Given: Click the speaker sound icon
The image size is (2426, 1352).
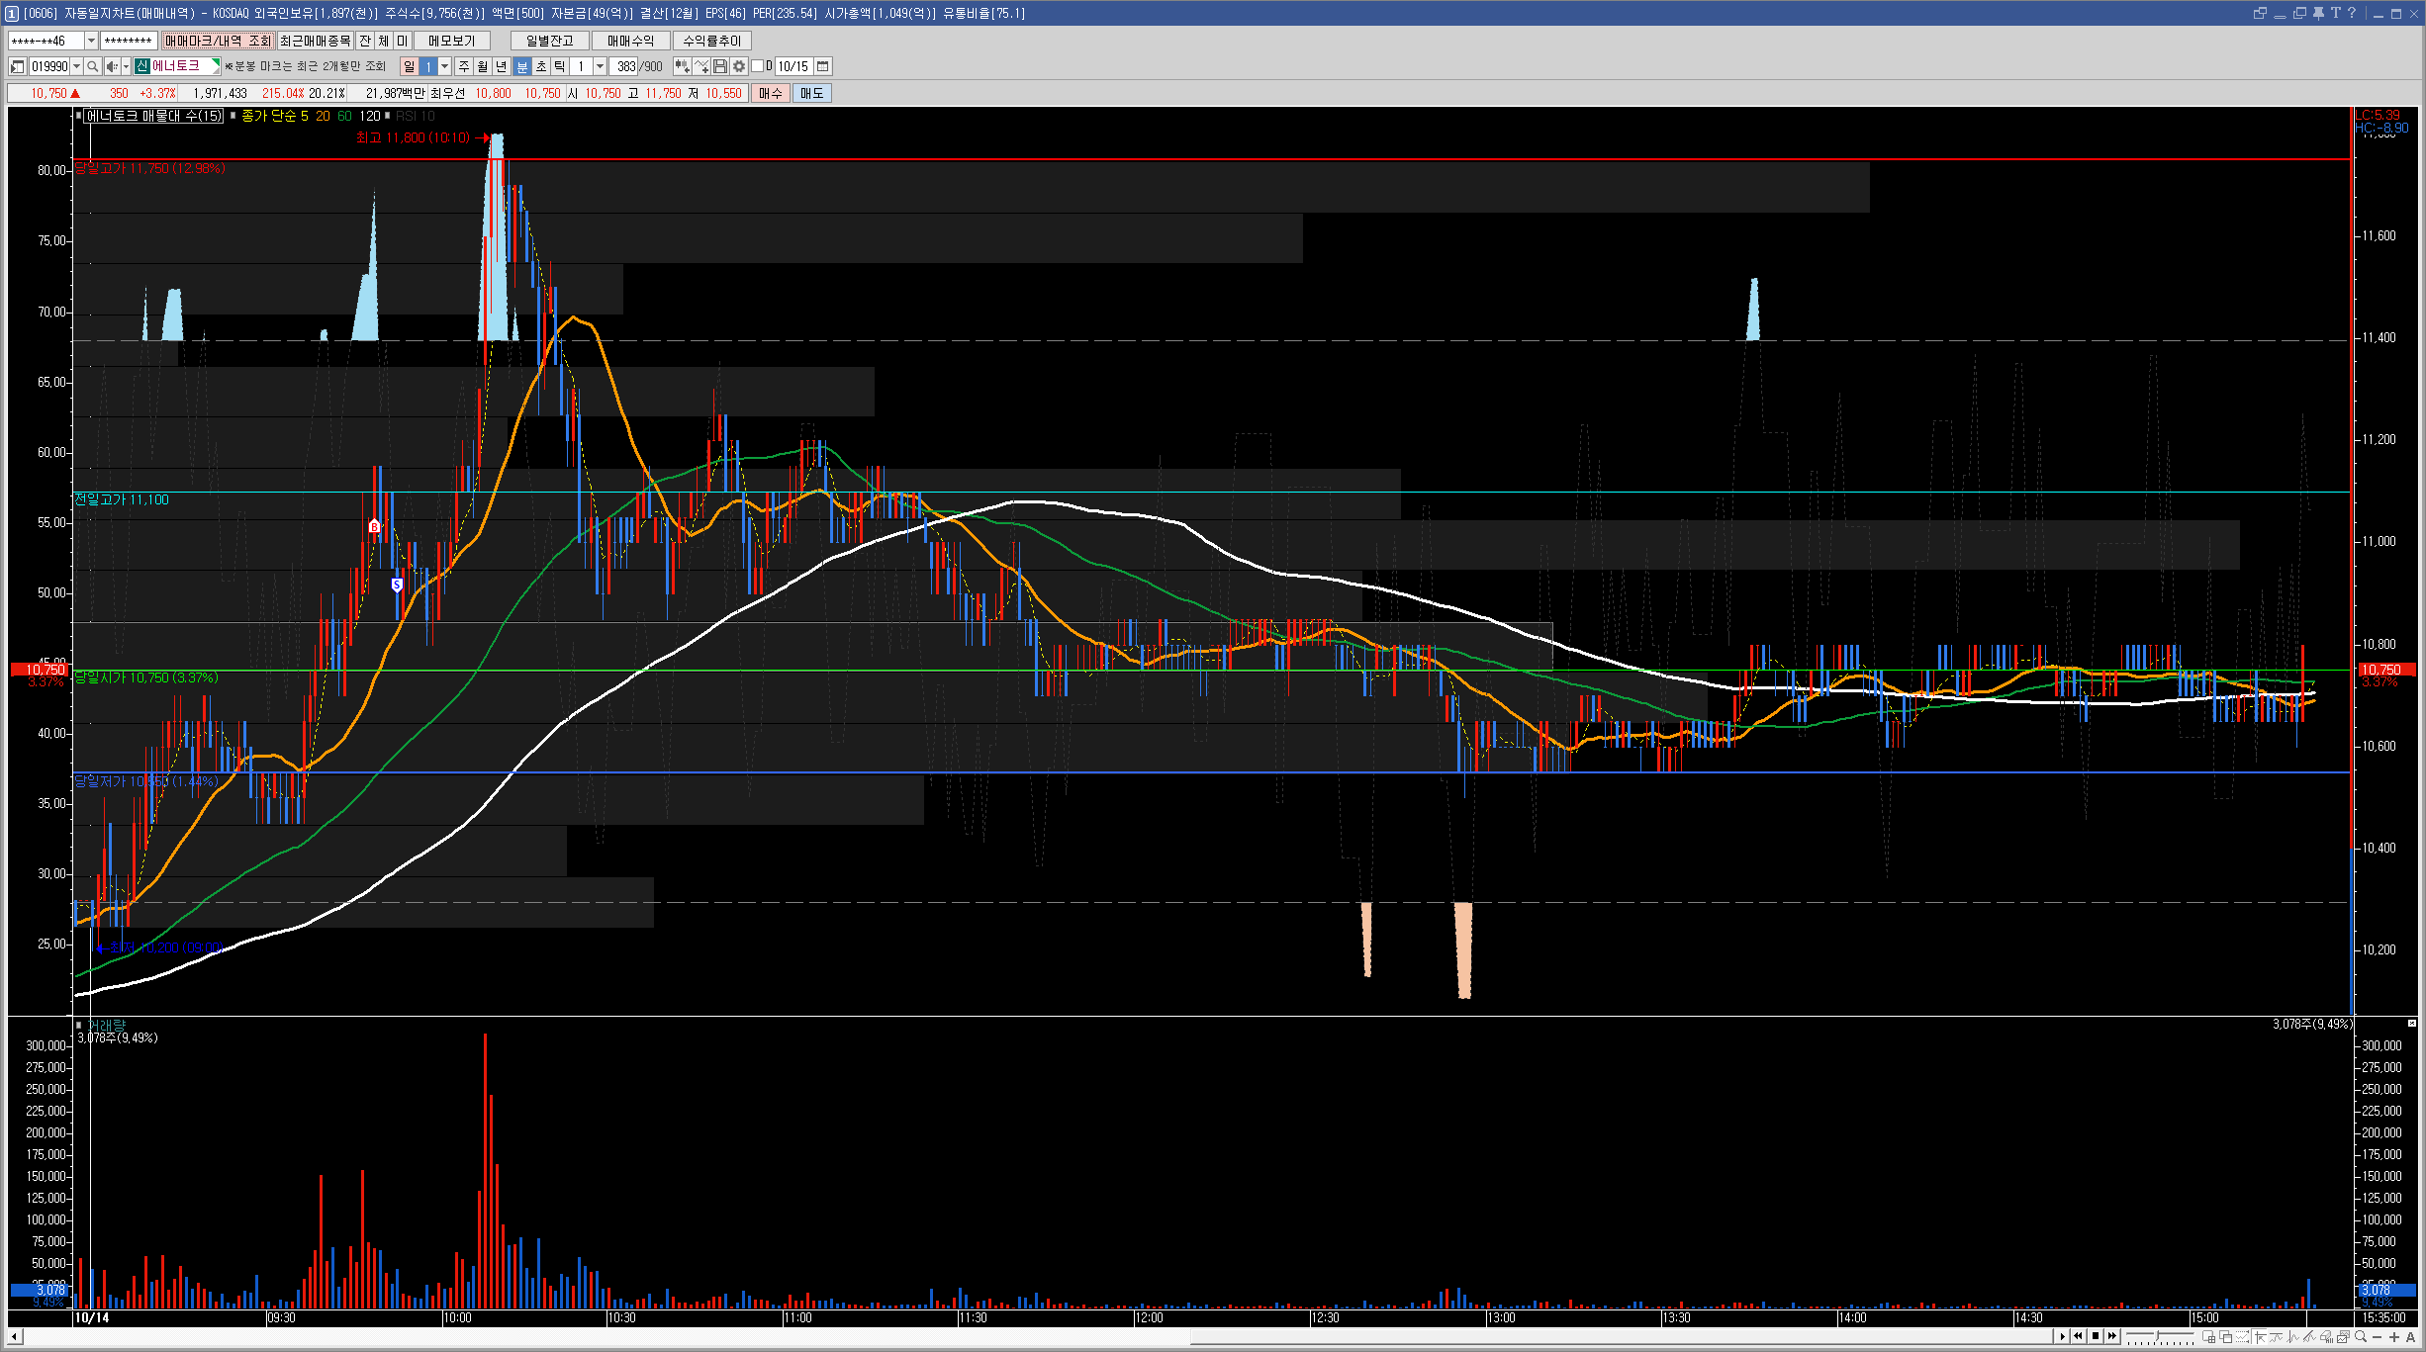Looking at the screenshot, I should click(x=112, y=66).
